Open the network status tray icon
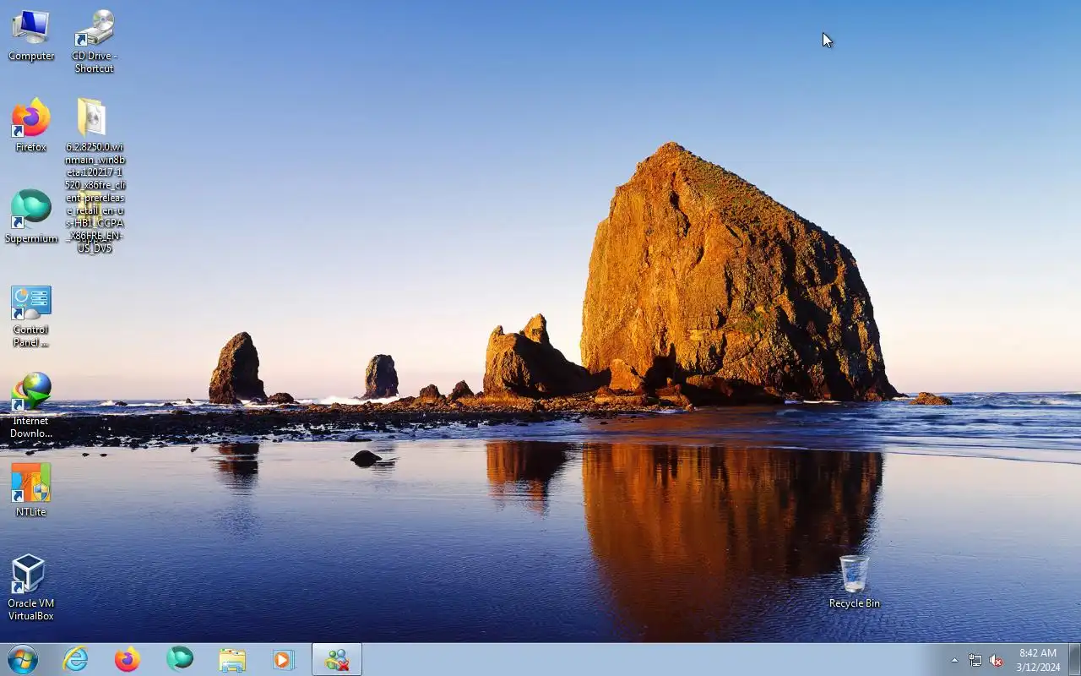Image resolution: width=1081 pixels, height=676 pixels. [x=975, y=660]
